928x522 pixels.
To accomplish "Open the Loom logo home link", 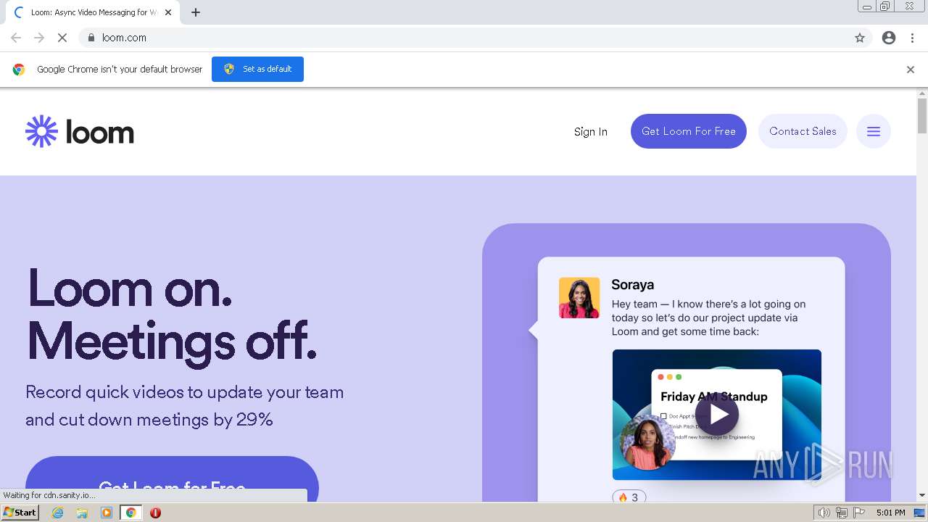I will pos(80,131).
